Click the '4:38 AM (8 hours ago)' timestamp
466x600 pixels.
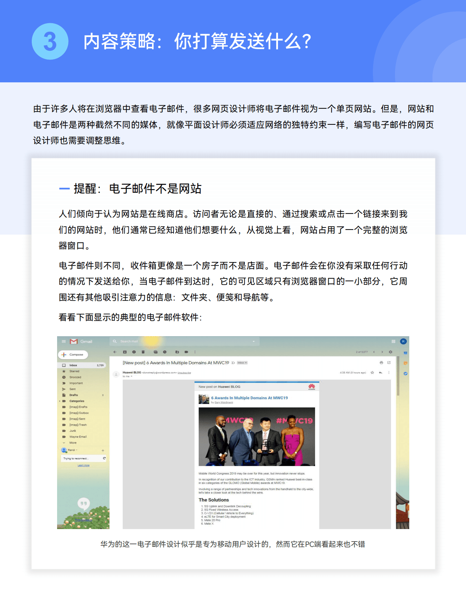353,373
